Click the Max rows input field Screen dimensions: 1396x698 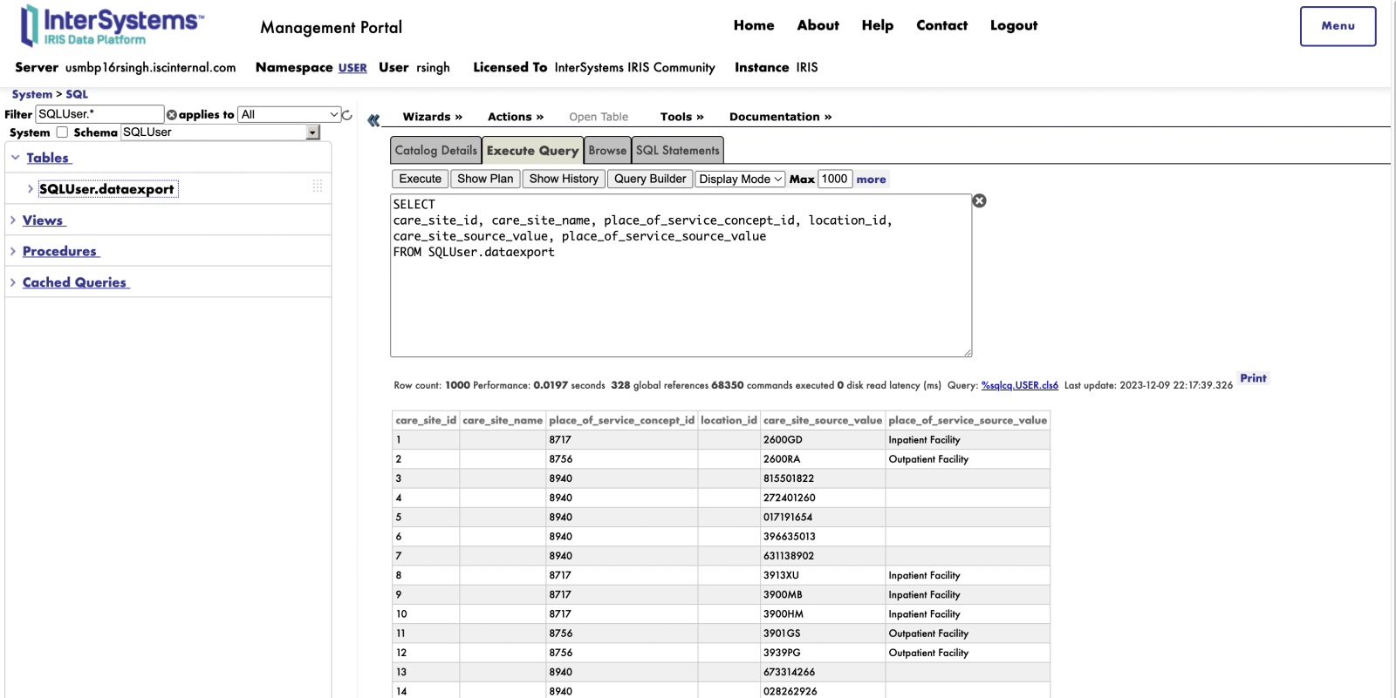(834, 180)
